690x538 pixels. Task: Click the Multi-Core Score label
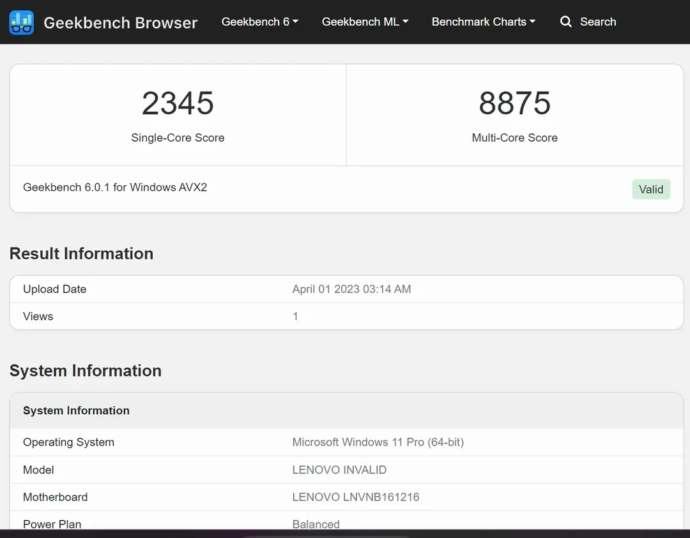coord(514,138)
